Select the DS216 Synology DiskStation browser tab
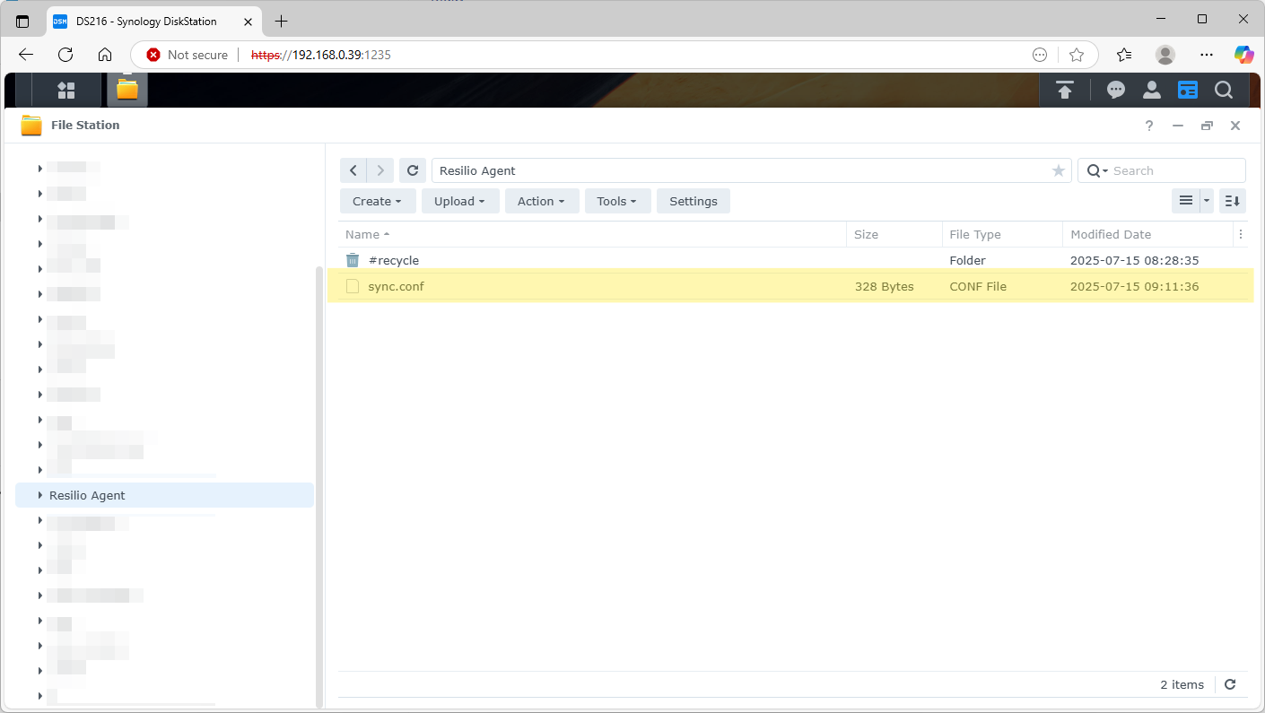 click(144, 21)
